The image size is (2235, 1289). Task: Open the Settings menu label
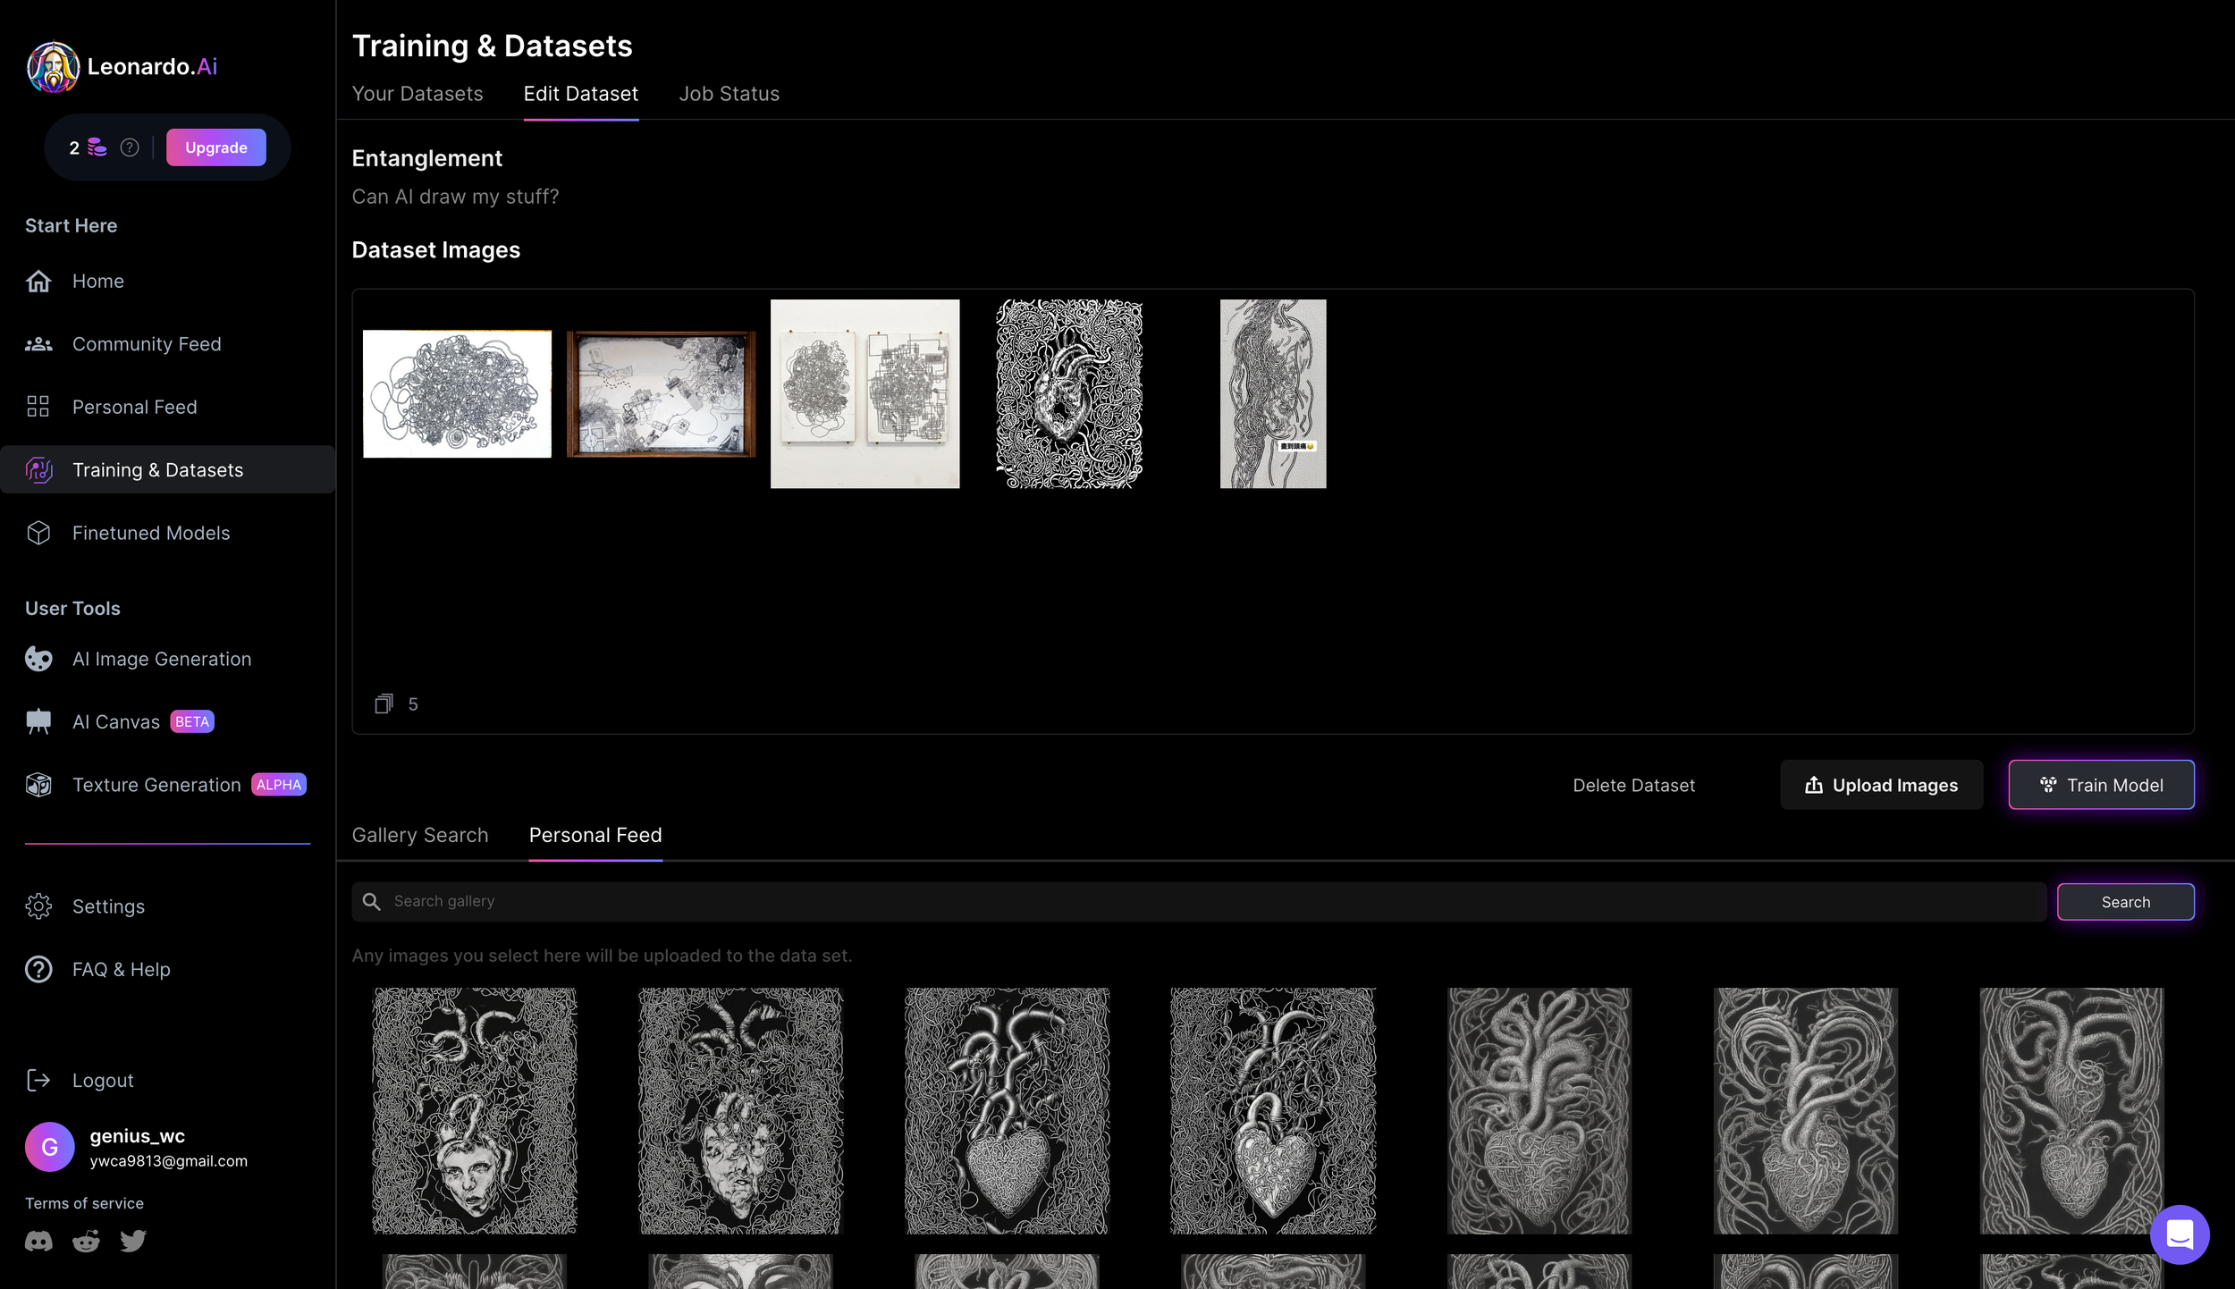click(108, 906)
